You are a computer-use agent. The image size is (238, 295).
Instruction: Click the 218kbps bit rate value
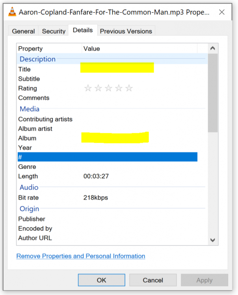tap(96, 197)
